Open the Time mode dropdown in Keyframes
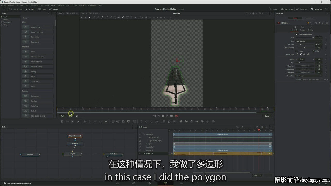 coord(257,175)
